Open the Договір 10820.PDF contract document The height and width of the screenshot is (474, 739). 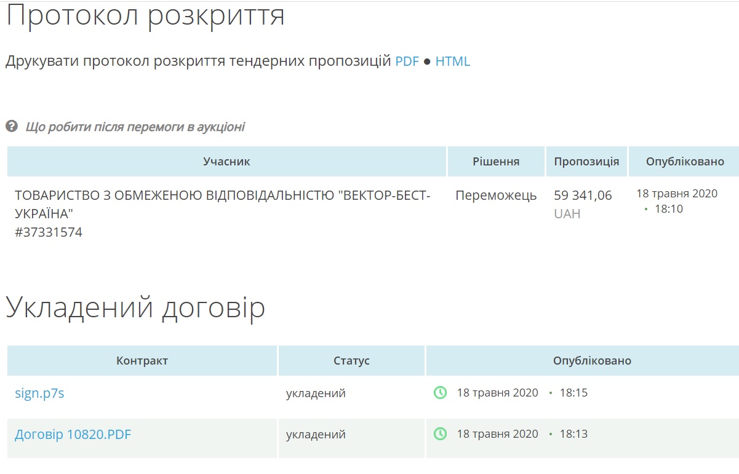pos(73,435)
